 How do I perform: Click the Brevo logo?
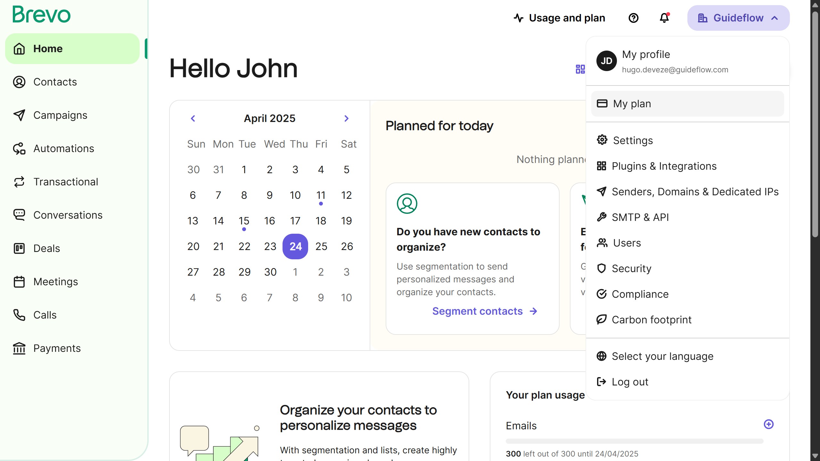click(x=42, y=15)
